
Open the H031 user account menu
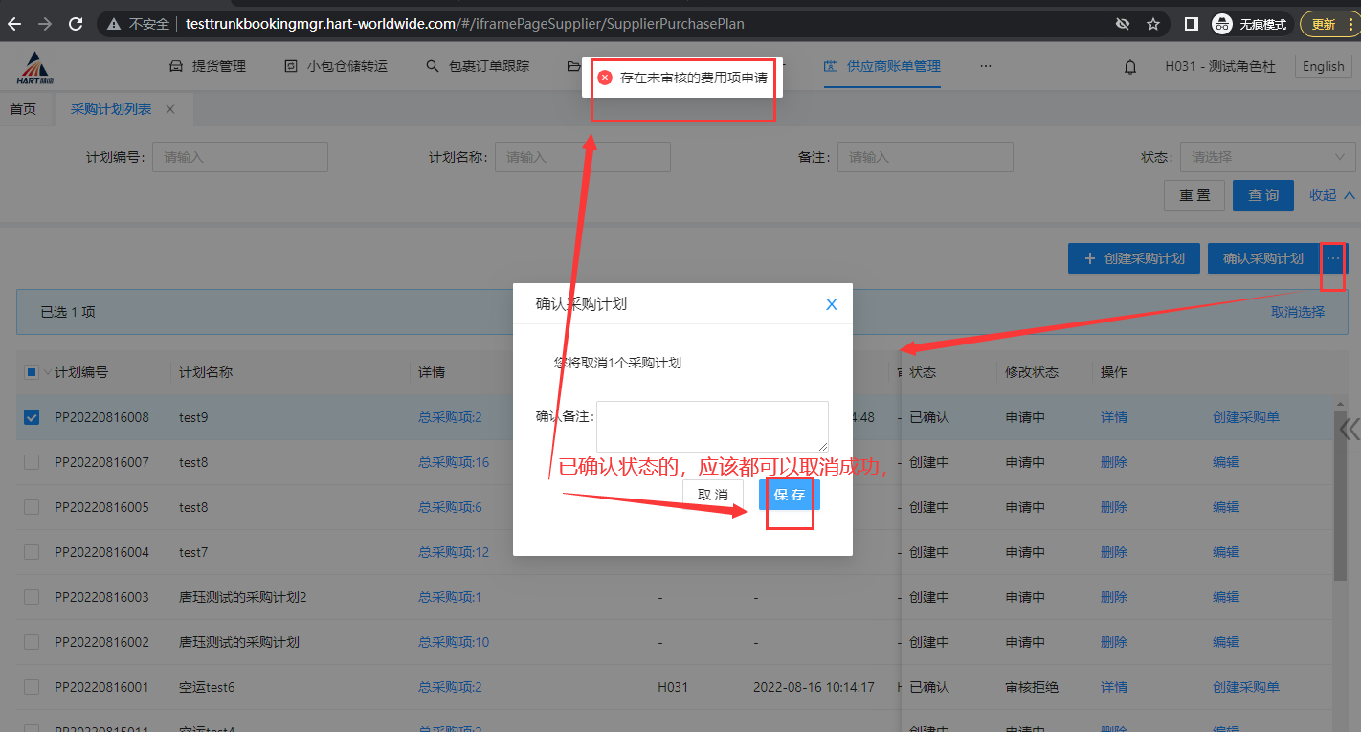[x=1219, y=67]
